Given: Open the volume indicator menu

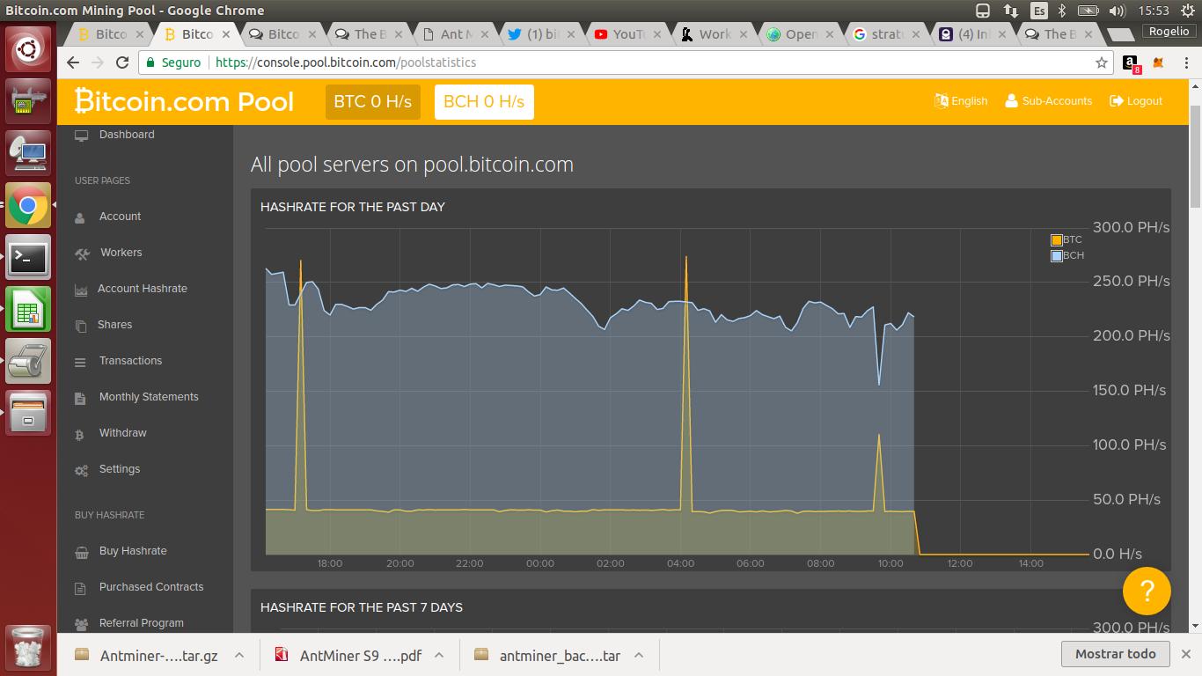Looking at the screenshot, I should point(1118,11).
